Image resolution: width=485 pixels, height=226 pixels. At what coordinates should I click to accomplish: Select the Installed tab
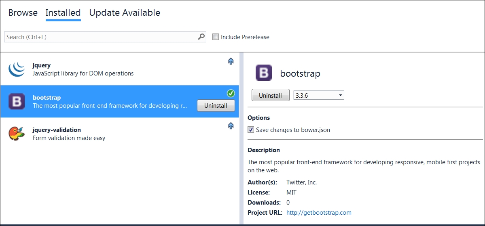[63, 13]
